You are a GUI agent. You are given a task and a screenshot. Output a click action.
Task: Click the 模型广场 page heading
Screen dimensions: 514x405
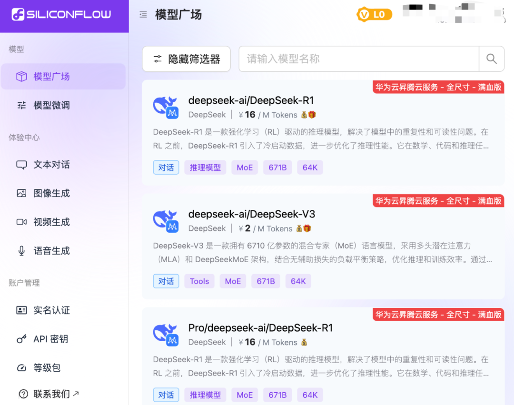pyautogui.click(x=178, y=14)
